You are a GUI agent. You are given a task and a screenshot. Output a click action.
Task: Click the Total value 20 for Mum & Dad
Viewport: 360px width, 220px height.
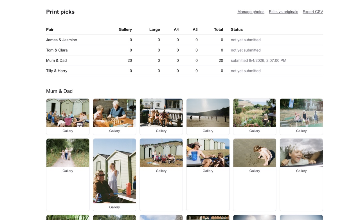click(x=221, y=60)
